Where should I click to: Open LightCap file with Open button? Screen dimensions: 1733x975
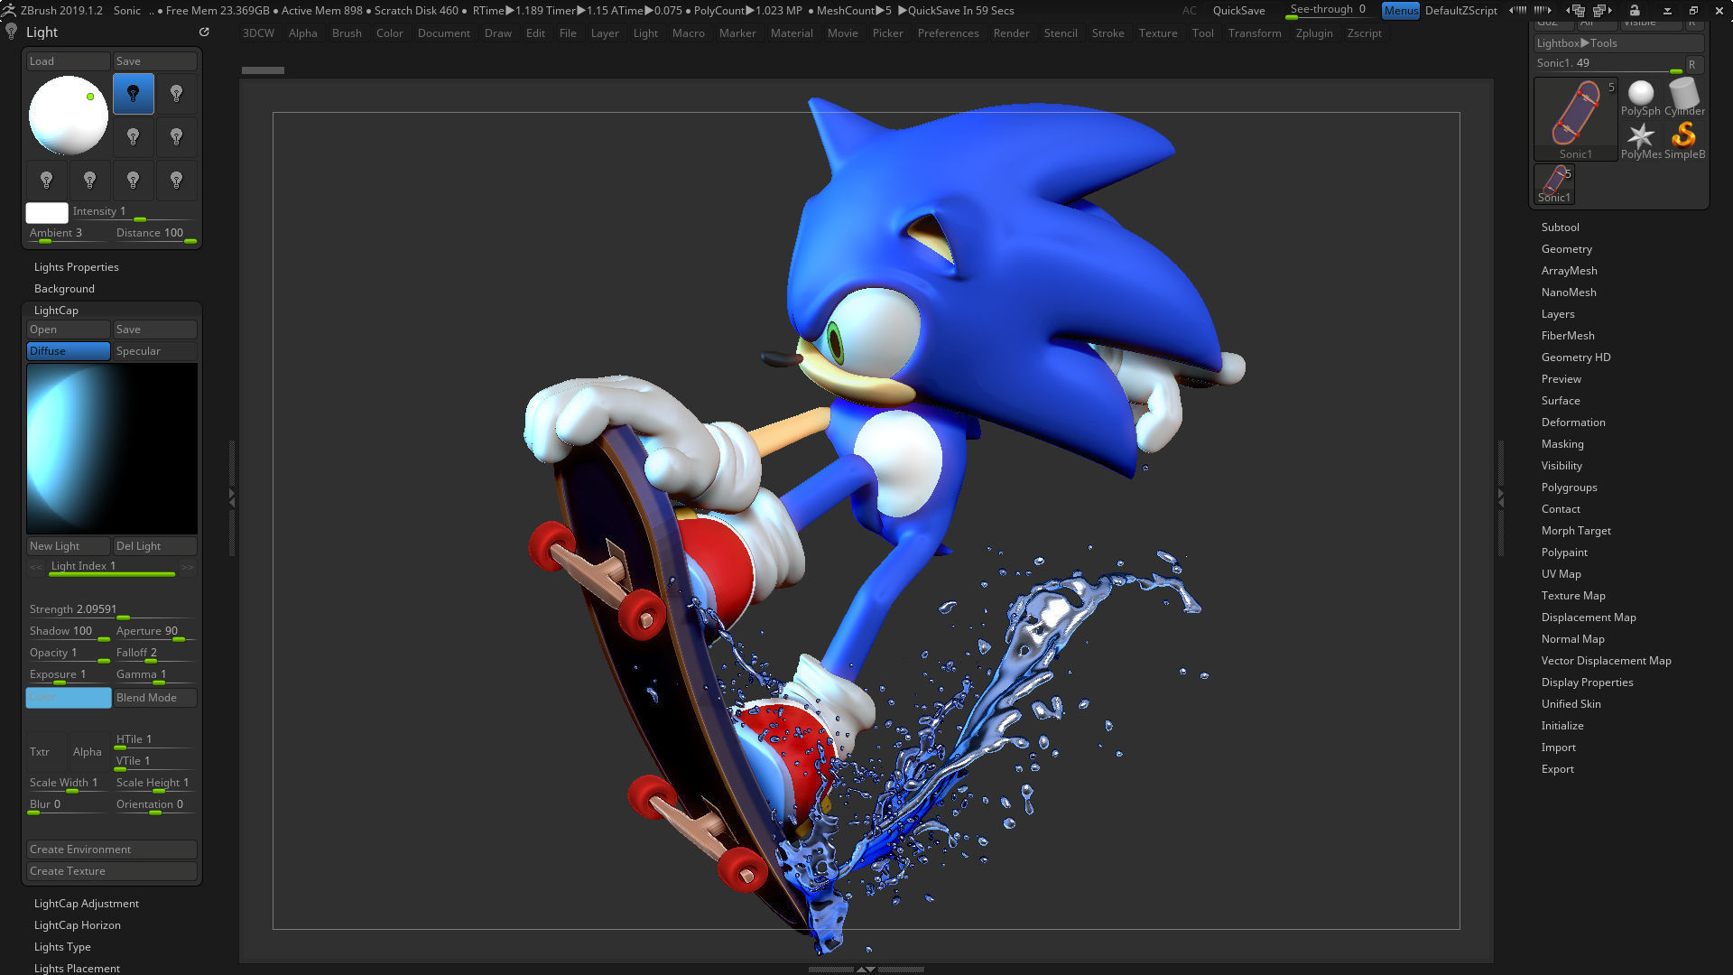(x=69, y=330)
